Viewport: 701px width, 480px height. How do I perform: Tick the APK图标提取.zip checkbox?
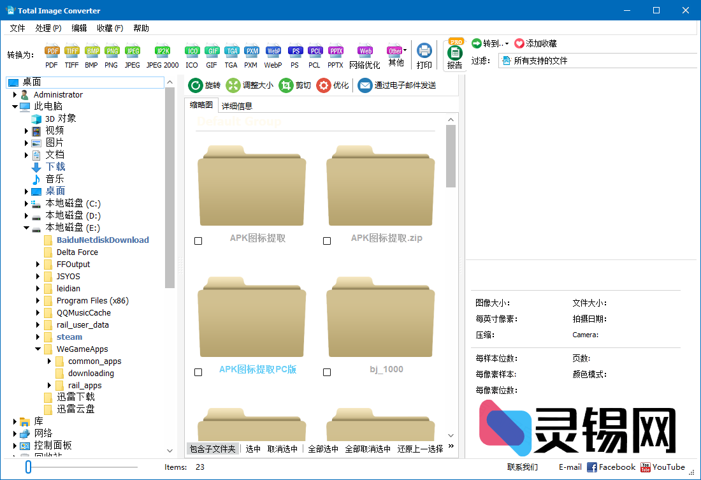pyautogui.click(x=327, y=240)
